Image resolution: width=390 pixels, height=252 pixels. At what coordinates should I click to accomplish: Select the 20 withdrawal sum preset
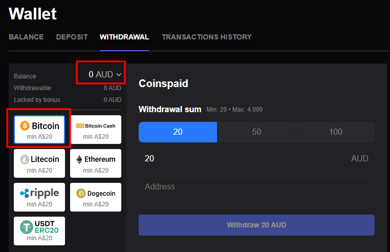click(x=178, y=132)
